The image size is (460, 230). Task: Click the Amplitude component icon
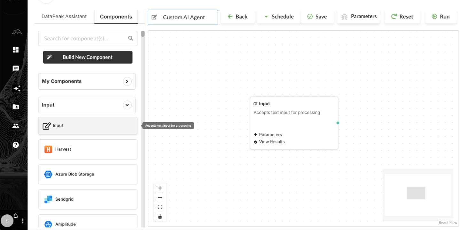48,224
